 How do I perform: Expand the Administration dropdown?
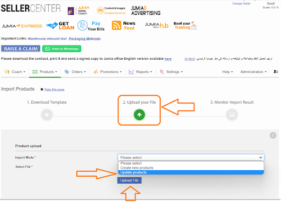coord(254,72)
